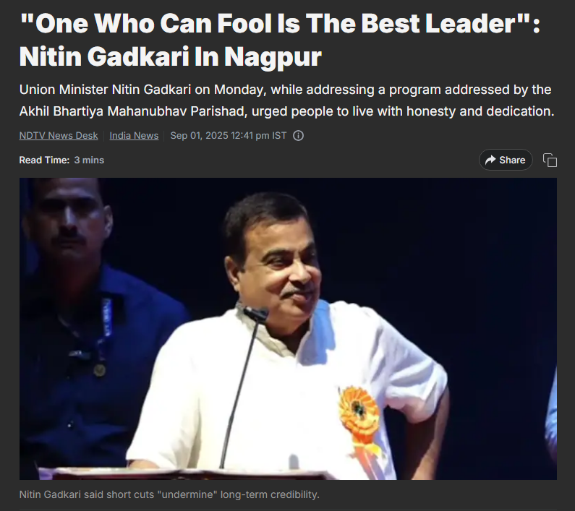Open the NDTV News Desk author link

(59, 136)
